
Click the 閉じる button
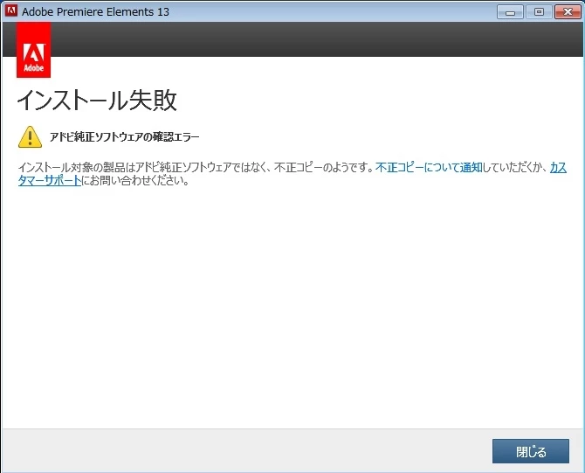(531, 451)
